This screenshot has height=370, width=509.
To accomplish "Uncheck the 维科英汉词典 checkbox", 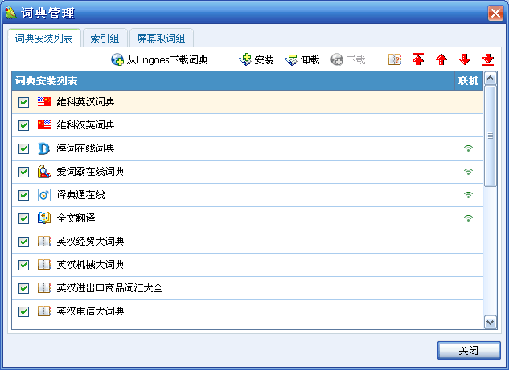I will (23, 102).
